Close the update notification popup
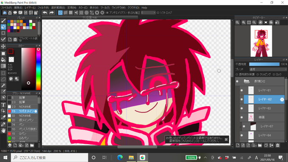This screenshot has height=162, width=288. tap(226, 140)
